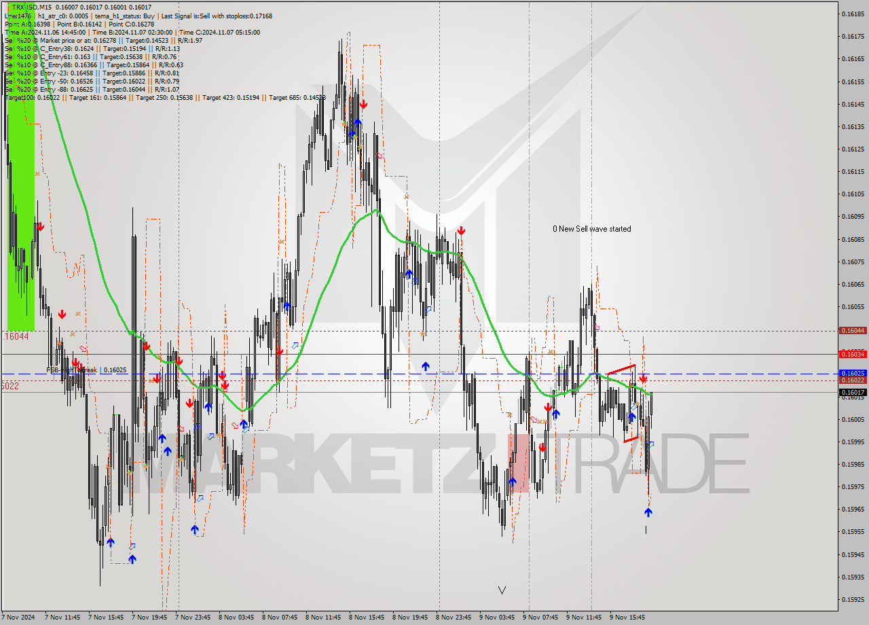Click the 0.16075 price scale value
869x625 pixels.
(x=853, y=262)
